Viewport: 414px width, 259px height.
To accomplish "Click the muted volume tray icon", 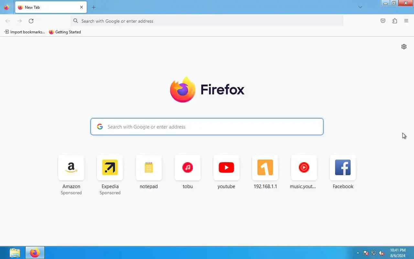I will coord(381,253).
